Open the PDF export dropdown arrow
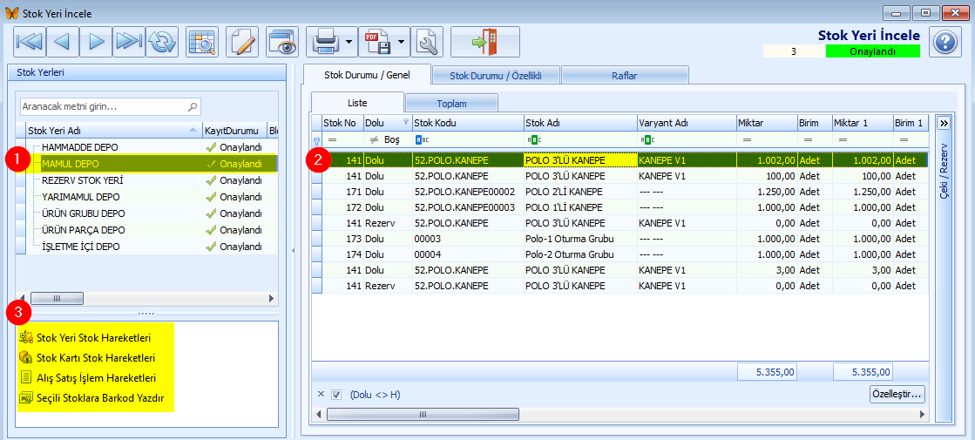The image size is (975, 440). click(x=401, y=43)
